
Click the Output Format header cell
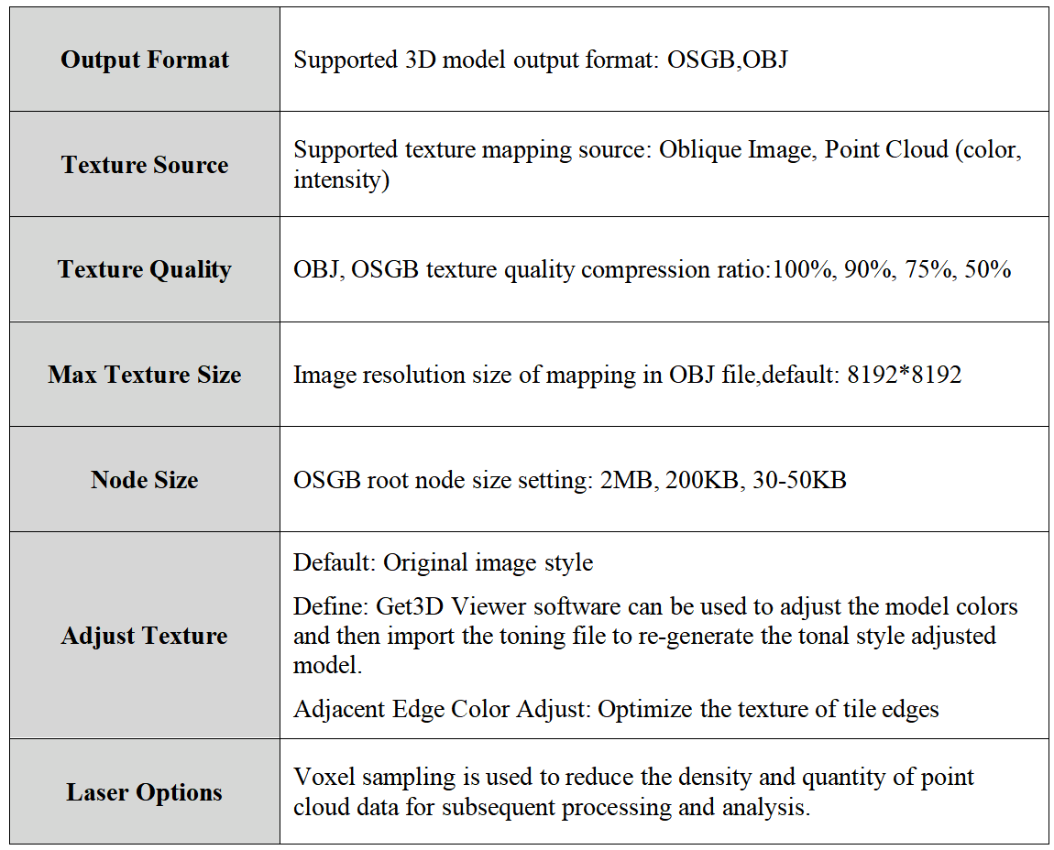tap(145, 60)
